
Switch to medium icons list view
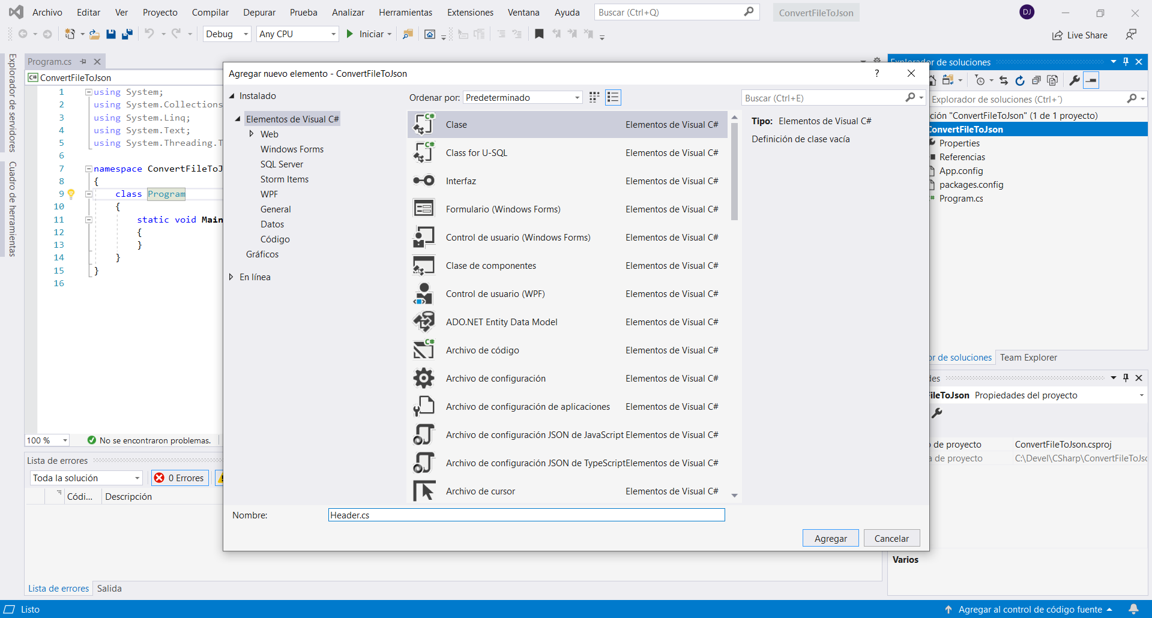point(613,97)
